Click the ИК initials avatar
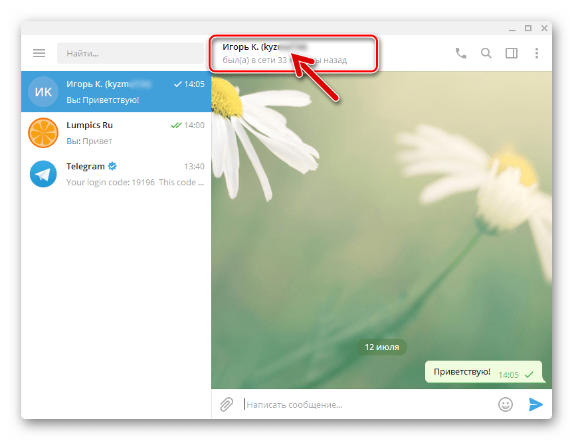Viewport: 574px width, 441px height. (43, 92)
